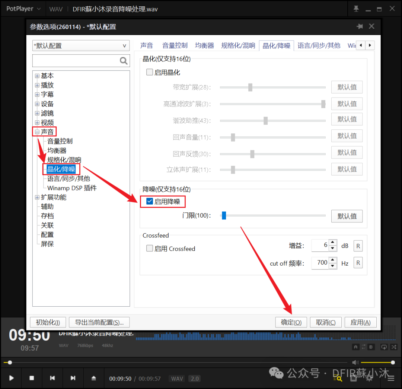Click the Play button in player controls
Viewport: 402px width, 389px height.
pyautogui.click(x=11, y=378)
